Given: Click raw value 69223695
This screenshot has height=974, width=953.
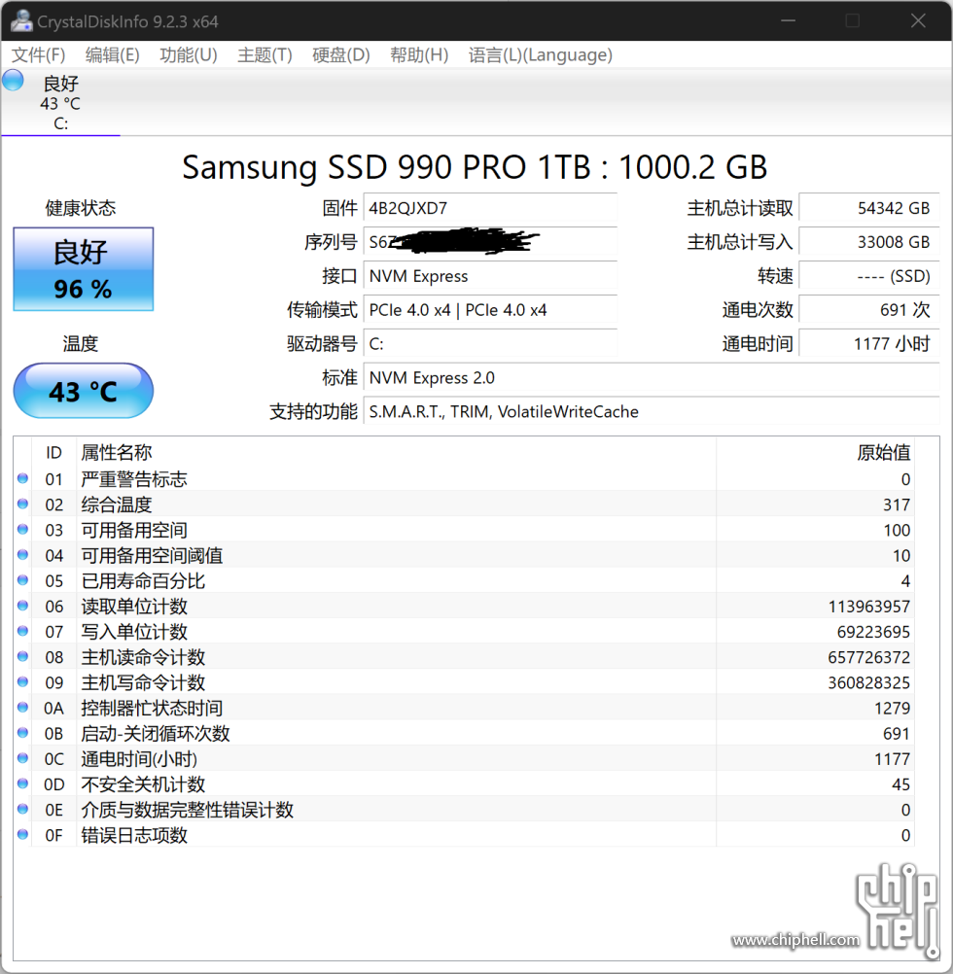Looking at the screenshot, I should point(873,632).
